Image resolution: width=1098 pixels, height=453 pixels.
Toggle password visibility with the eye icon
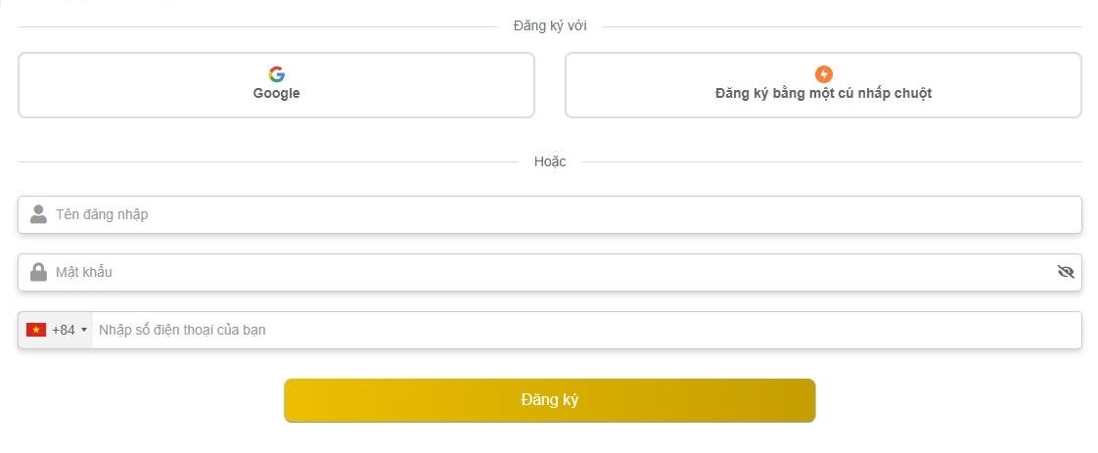click(x=1066, y=272)
